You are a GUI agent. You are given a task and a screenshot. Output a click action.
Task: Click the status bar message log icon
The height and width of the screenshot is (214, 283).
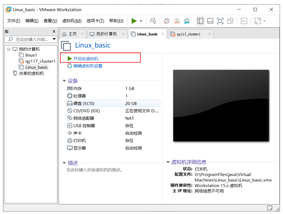coord(270,208)
